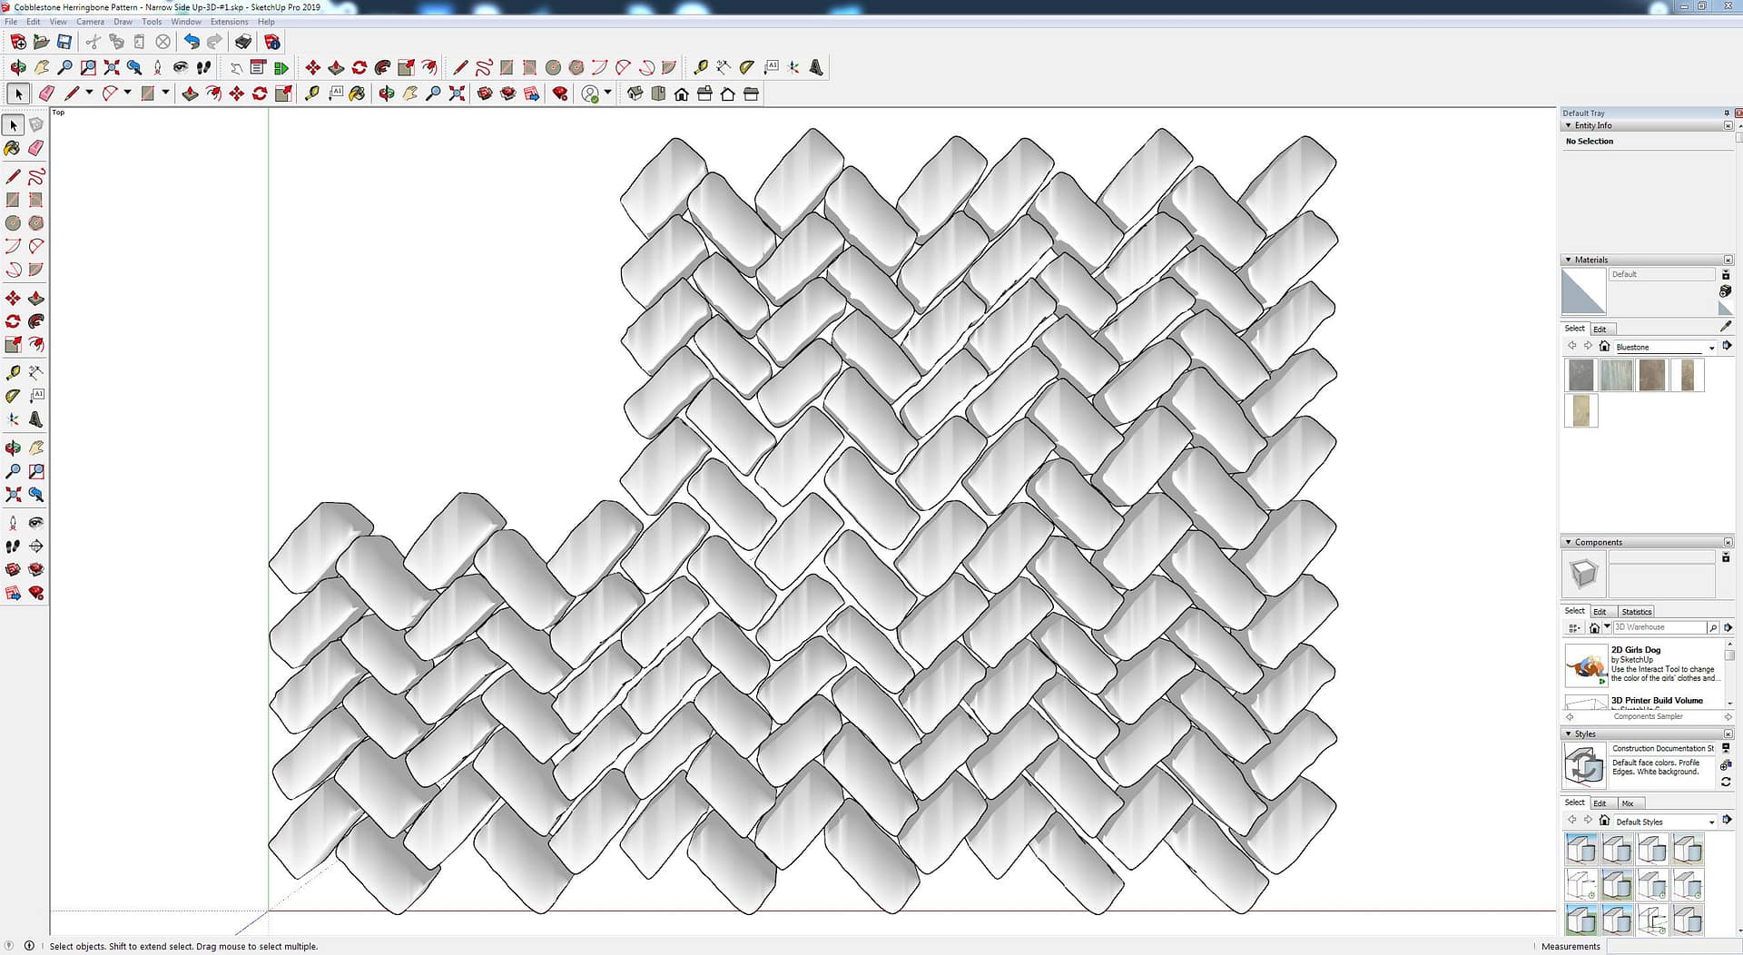Switch to the Statistics tab in Components
The image size is (1743, 955).
click(1636, 612)
